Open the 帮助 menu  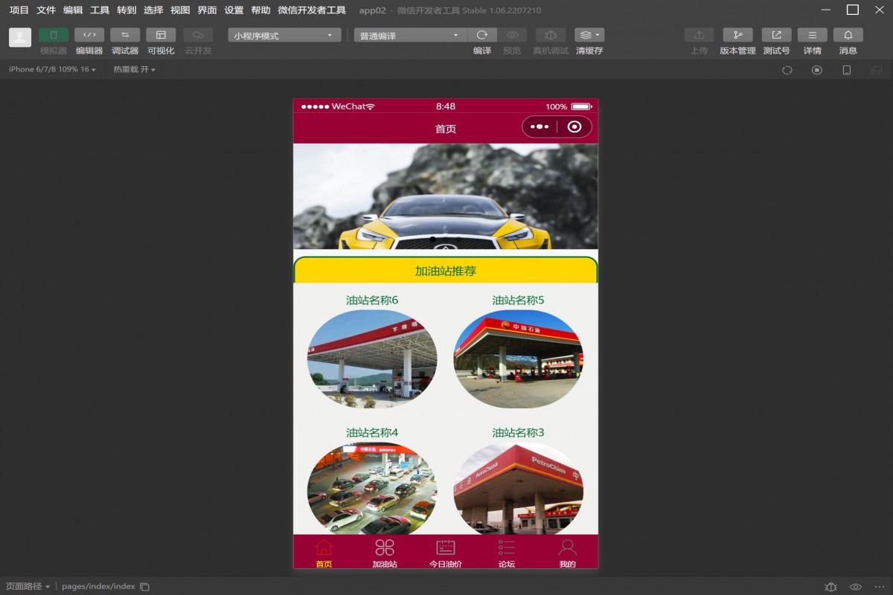click(x=260, y=10)
